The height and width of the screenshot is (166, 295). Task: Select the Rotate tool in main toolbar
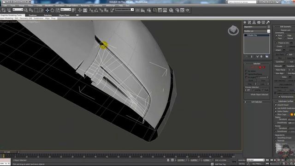click(52, 10)
